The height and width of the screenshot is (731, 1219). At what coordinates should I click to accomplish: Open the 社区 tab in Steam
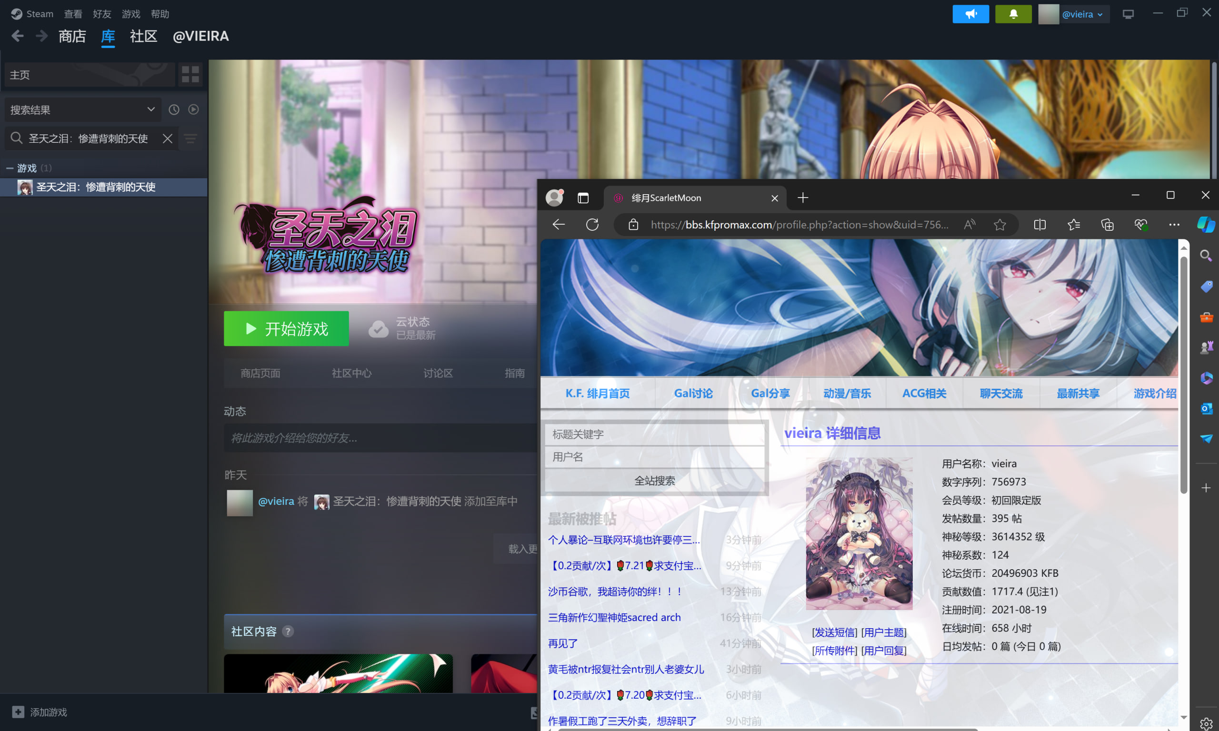point(143,37)
